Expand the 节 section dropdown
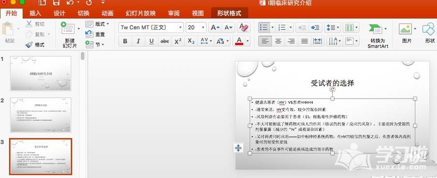The image size is (437, 178). coord(103,44)
